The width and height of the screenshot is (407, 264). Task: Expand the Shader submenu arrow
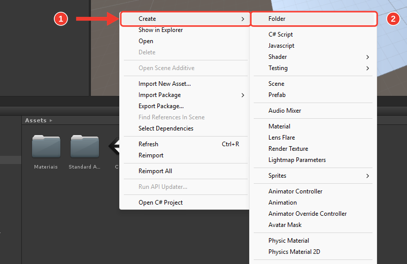point(367,57)
